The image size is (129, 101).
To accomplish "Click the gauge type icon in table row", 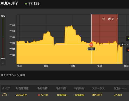I will pos(5,95).
